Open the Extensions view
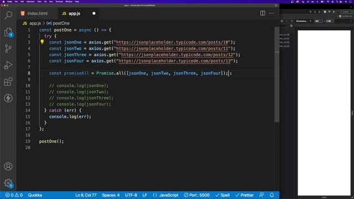Image resolution: width=354 pixels, height=199 pixels. click(x=8, y=82)
